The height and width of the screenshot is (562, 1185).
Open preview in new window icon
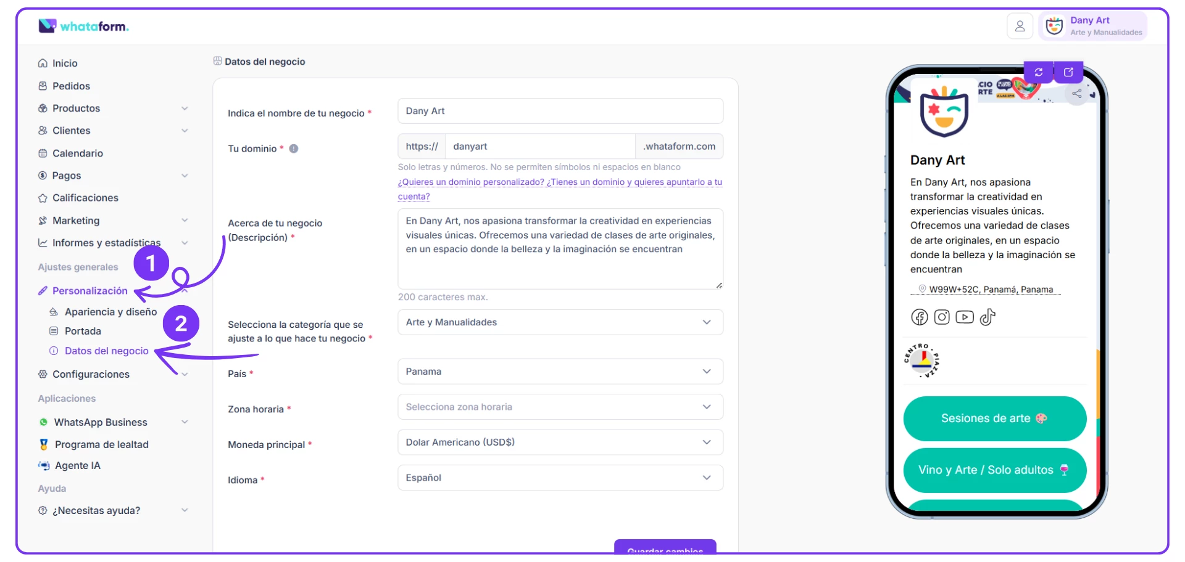point(1068,72)
